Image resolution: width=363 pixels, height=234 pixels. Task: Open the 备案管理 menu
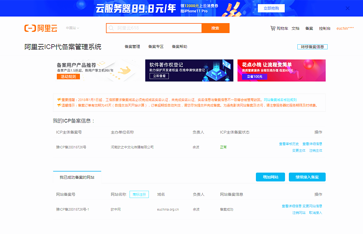pos(132,47)
